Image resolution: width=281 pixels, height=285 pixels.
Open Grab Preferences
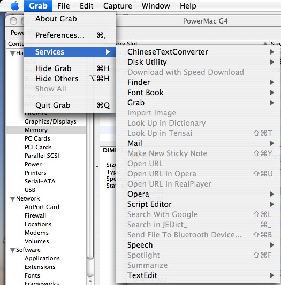(x=70, y=35)
